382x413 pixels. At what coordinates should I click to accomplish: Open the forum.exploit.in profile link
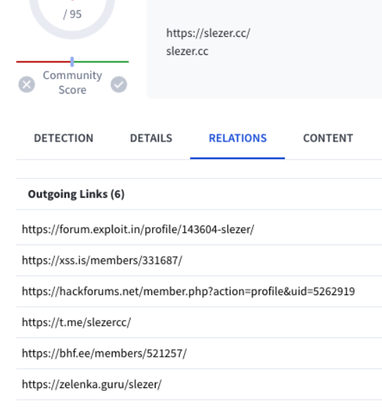(138, 230)
